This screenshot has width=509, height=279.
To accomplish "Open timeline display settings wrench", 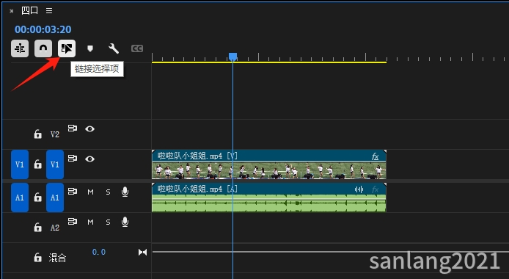I will pos(114,48).
